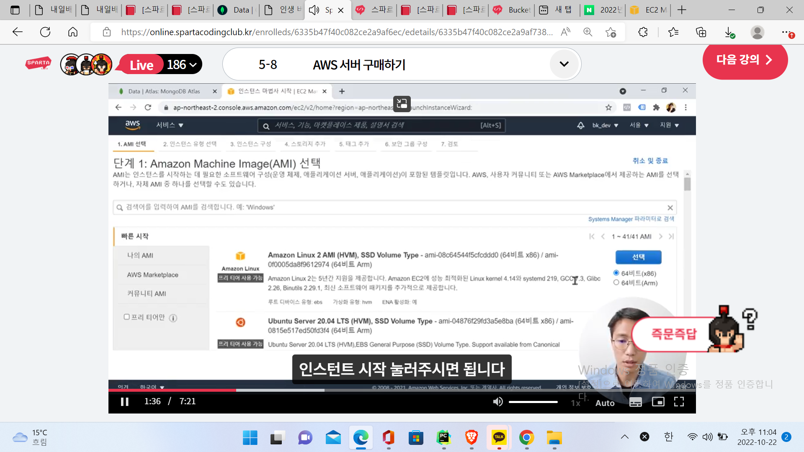Show hidden system tray icons
Viewport: 804px width, 452px height.
coord(624,437)
